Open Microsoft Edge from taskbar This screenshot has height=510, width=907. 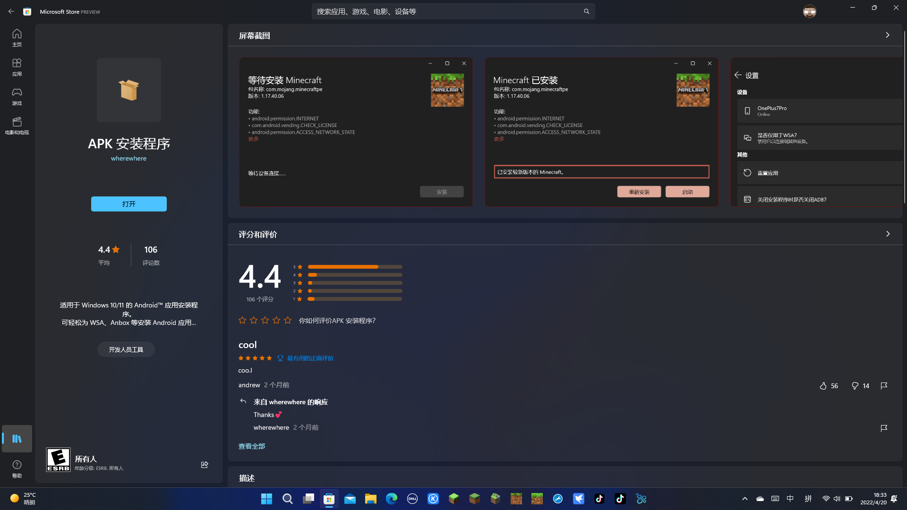(392, 499)
